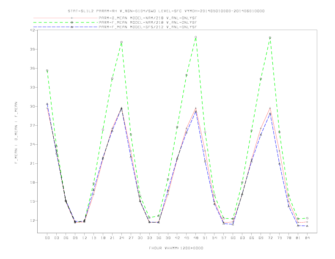Click x-axis tick label 27
Screen dimensions: 335x259
pyautogui.click(x=131, y=238)
